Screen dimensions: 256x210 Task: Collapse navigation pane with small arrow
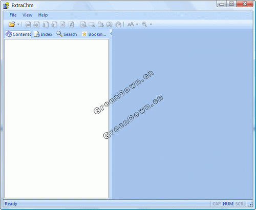click(x=111, y=33)
